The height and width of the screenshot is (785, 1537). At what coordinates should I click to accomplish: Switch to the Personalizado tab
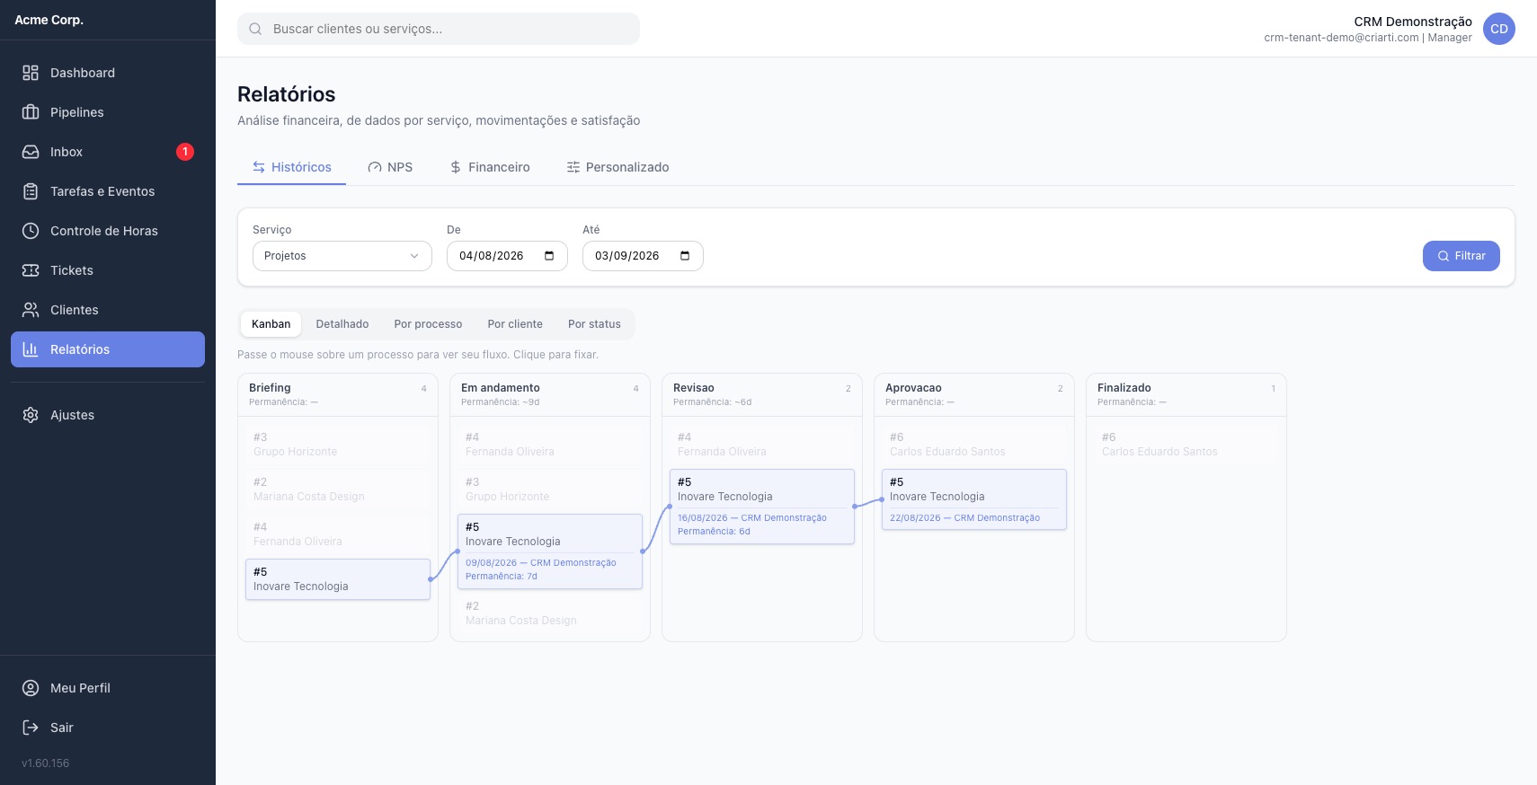(x=617, y=167)
